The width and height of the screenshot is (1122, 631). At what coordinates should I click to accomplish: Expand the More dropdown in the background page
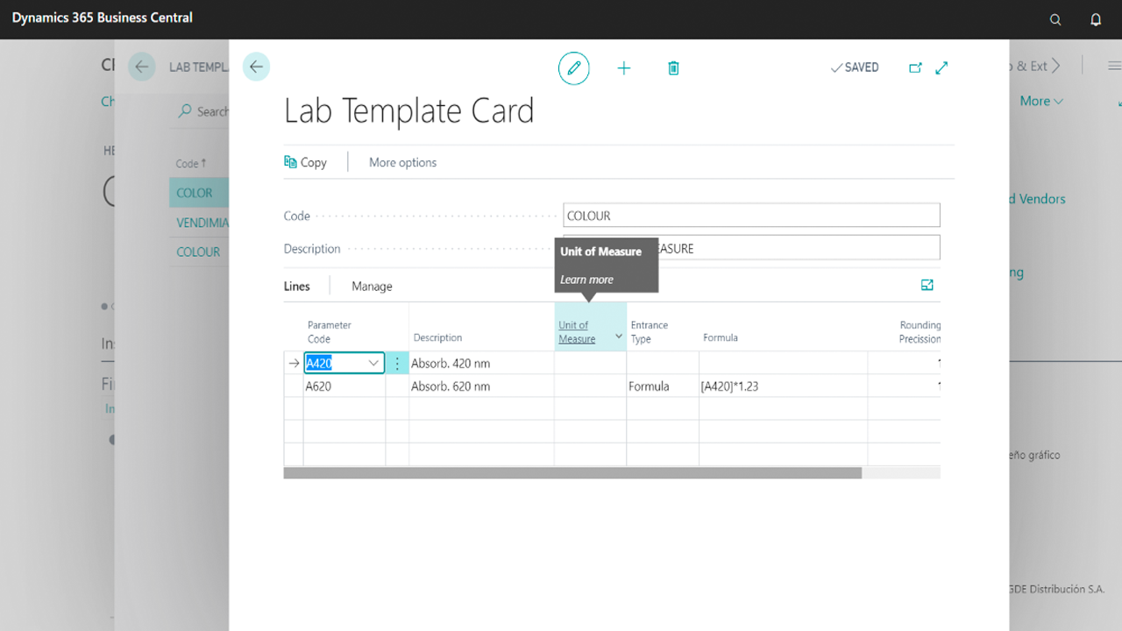(x=1041, y=102)
